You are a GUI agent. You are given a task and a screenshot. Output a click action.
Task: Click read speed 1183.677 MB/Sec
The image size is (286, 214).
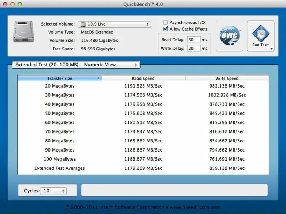point(143,159)
